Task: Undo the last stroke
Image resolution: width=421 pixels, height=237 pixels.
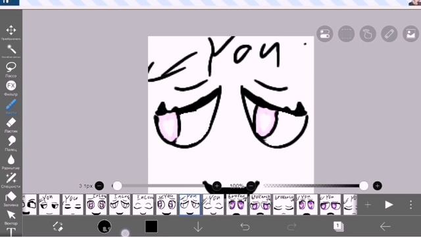Action: coord(245,226)
